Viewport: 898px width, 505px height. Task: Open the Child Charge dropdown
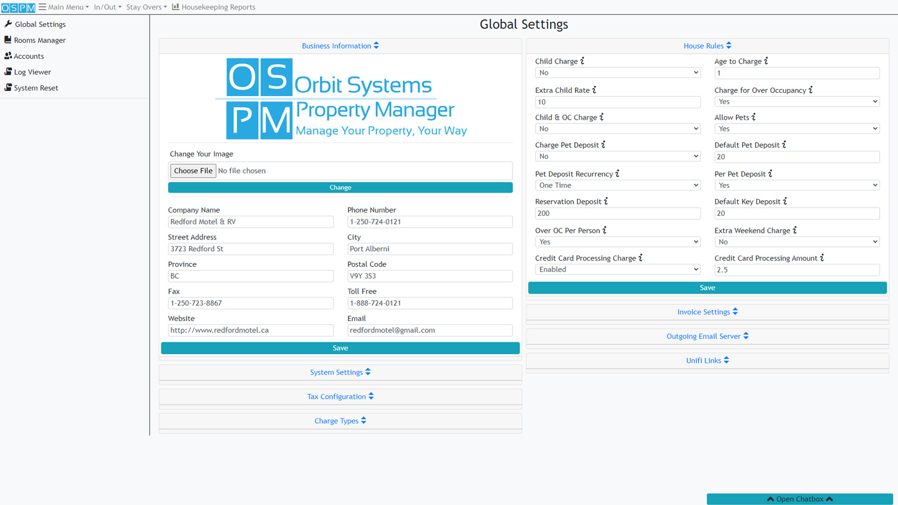617,73
